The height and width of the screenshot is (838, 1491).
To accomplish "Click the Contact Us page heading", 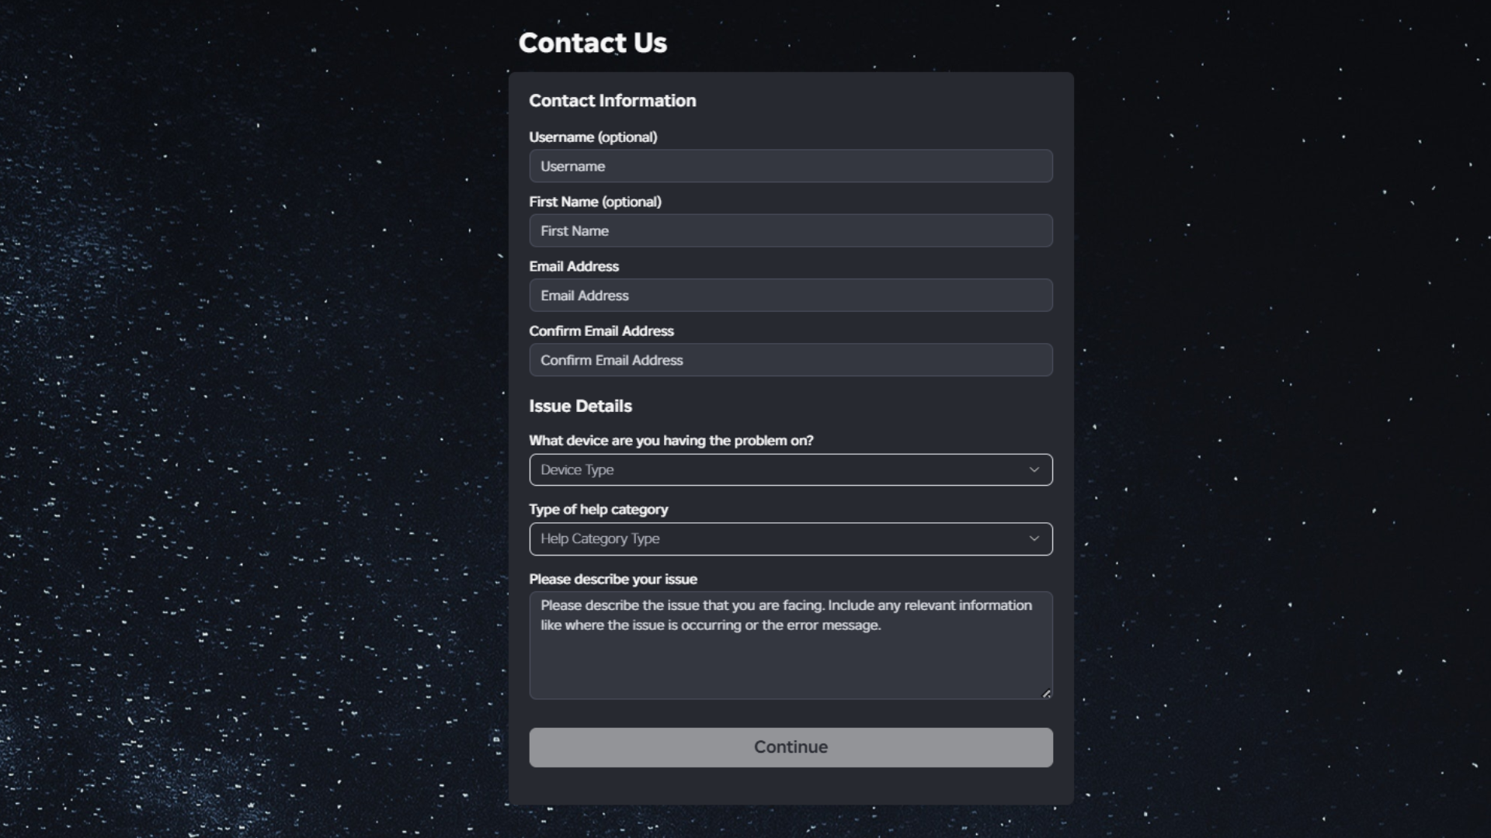I will point(593,43).
